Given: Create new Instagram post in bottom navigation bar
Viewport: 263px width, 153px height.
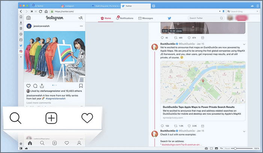Looking at the screenshot, I should click(54, 143).
